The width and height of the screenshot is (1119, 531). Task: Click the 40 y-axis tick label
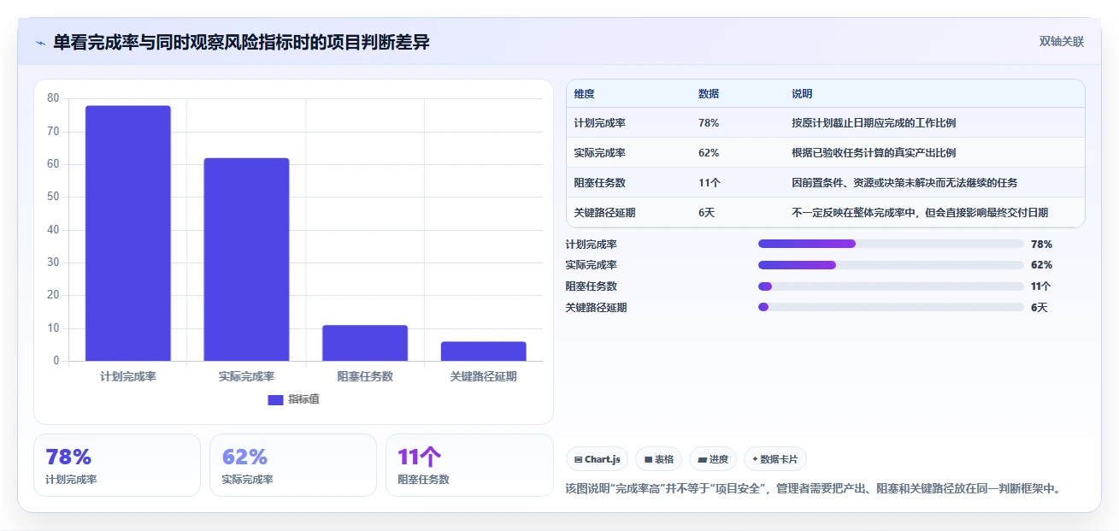tap(53, 230)
